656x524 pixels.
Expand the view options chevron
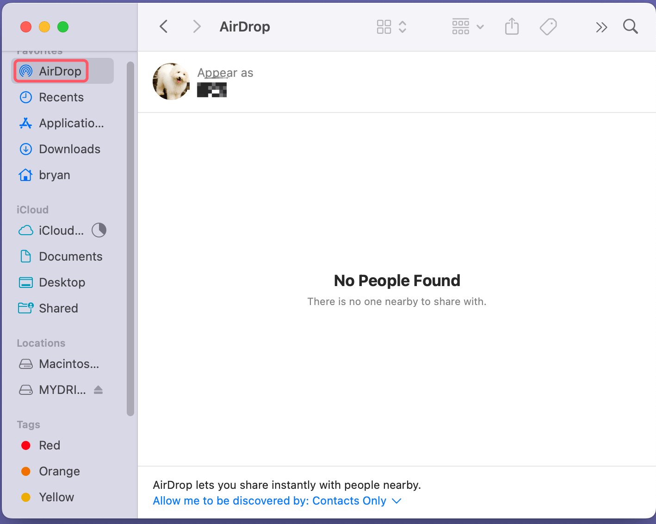(402, 26)
